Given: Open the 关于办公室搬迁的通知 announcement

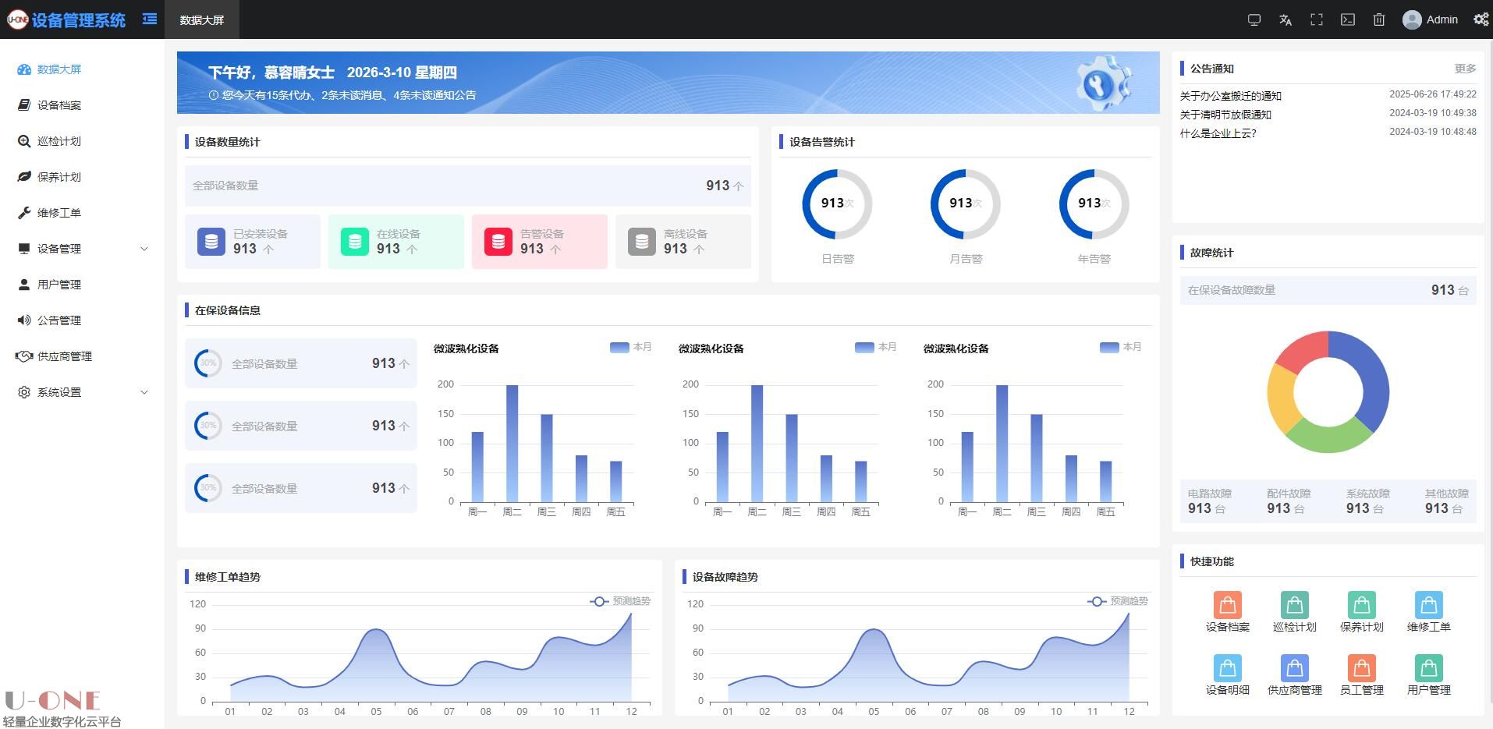Looking at the screenshot, I should 1230,96.
